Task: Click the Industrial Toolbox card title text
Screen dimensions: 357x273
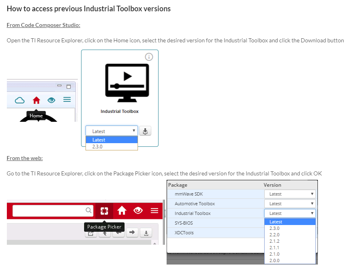Action: 119,111
